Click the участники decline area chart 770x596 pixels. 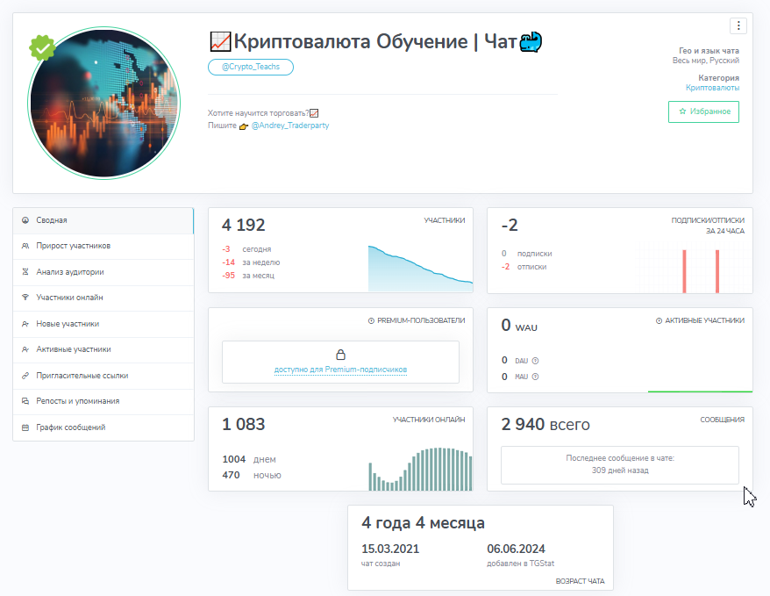(x=420, y=269)
